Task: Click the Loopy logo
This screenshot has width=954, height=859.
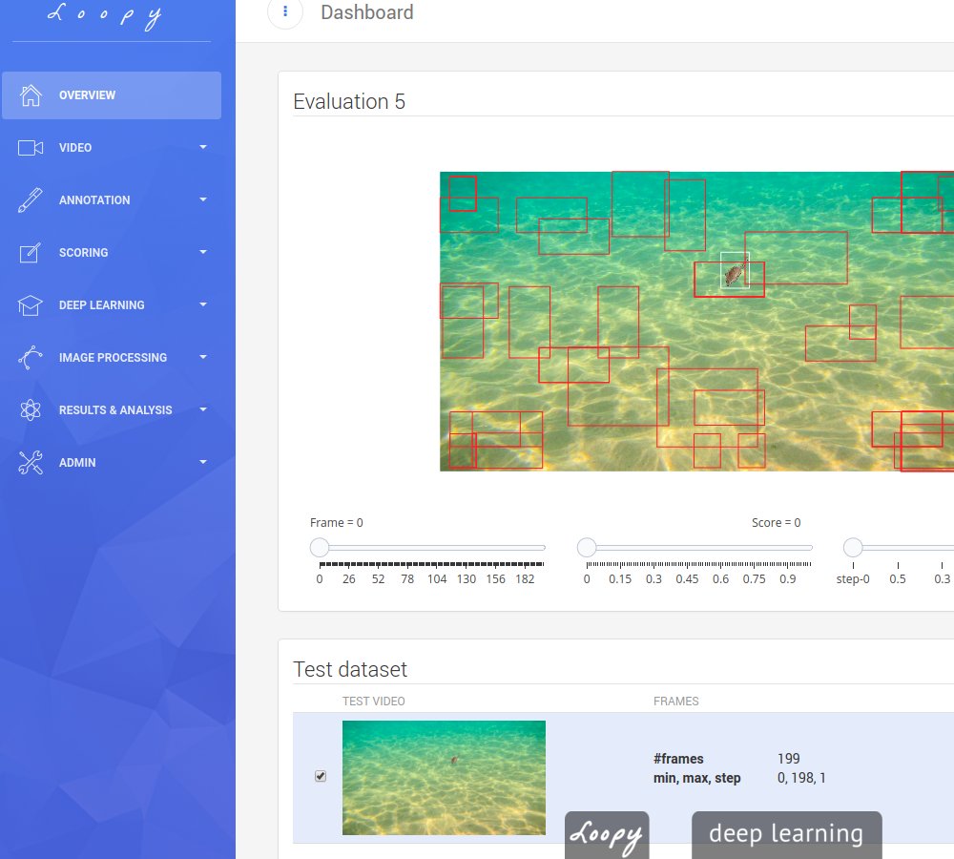Action: point(105,15)
